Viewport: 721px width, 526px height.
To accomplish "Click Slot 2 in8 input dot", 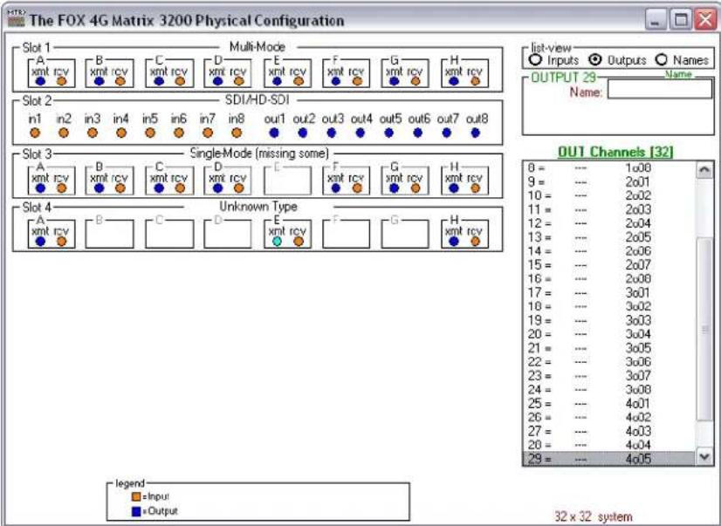I will 237,133.
